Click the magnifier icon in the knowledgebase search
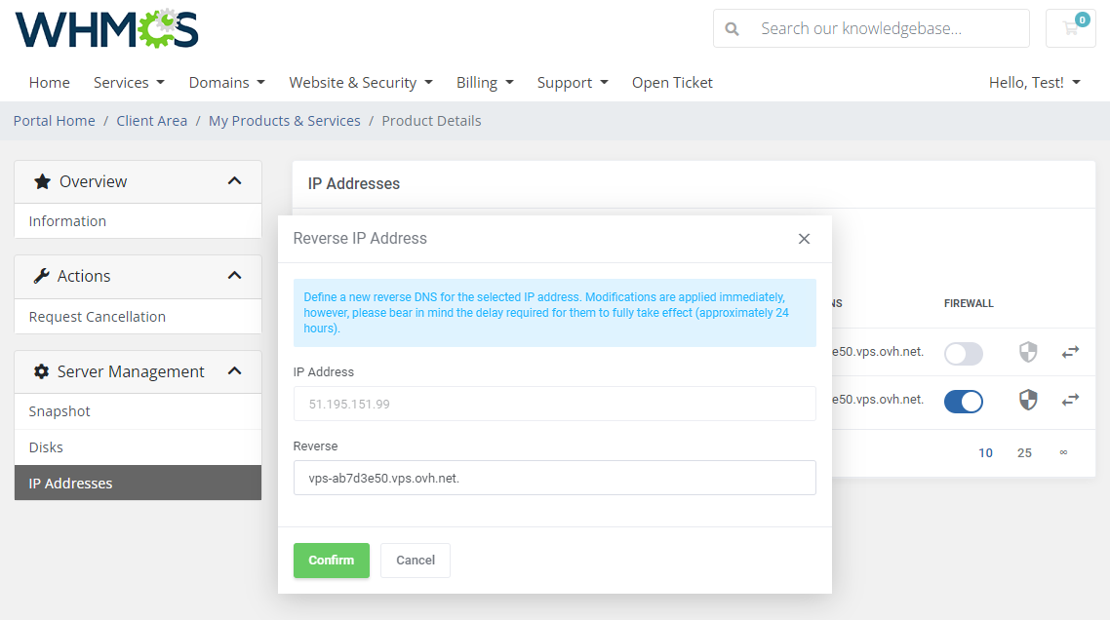Image resolution: width=1110 pixels, height=620 pixels. (x=732, y=28)
